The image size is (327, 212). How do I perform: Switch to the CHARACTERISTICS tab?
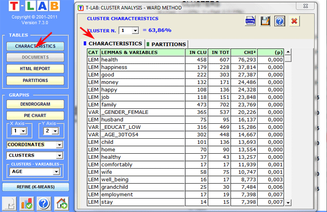[x=113, y=44]
